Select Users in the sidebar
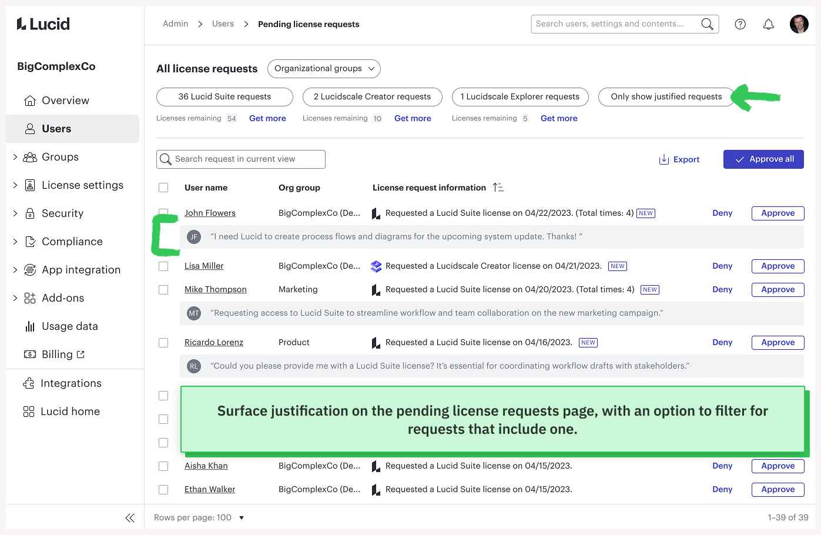The image size is (821, 535). 73,129
